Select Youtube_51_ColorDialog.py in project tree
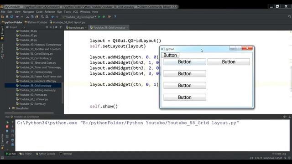The image size is (292, 164). pos(34,54)
